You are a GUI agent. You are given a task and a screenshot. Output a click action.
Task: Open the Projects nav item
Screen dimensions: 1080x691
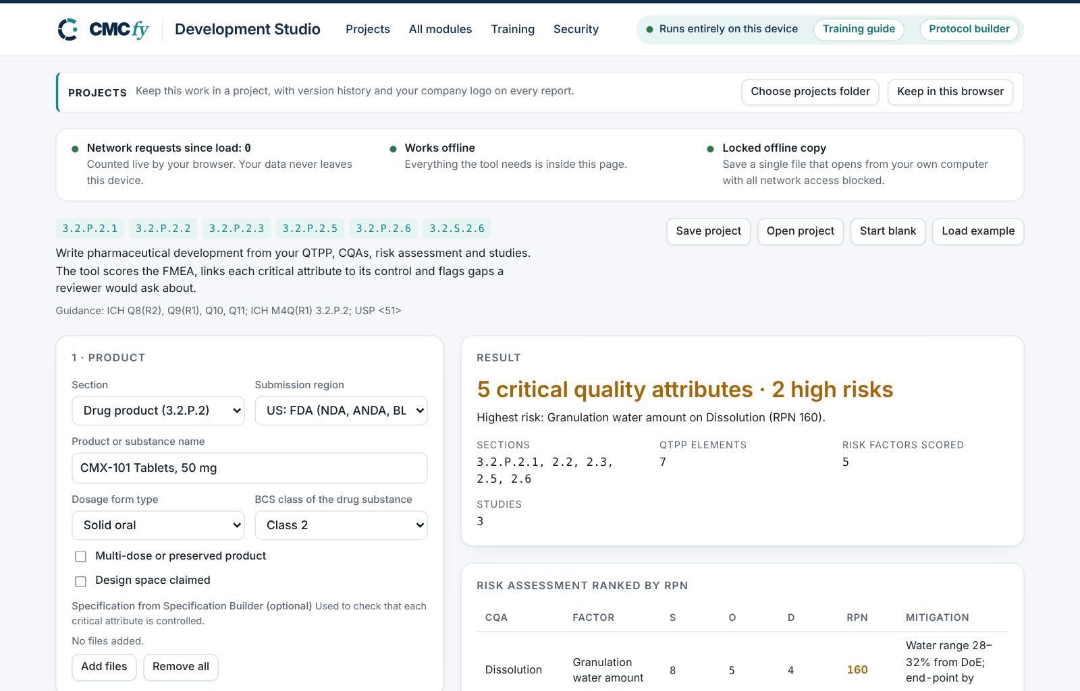(x=368, y=29)
